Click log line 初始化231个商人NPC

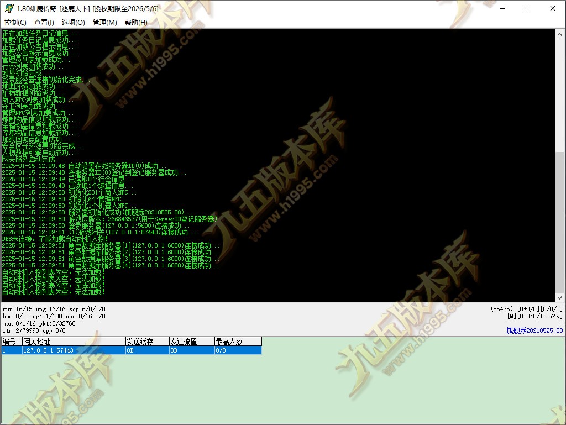pos(69,192)
